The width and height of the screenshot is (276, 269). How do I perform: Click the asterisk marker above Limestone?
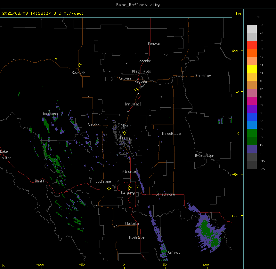49,111
